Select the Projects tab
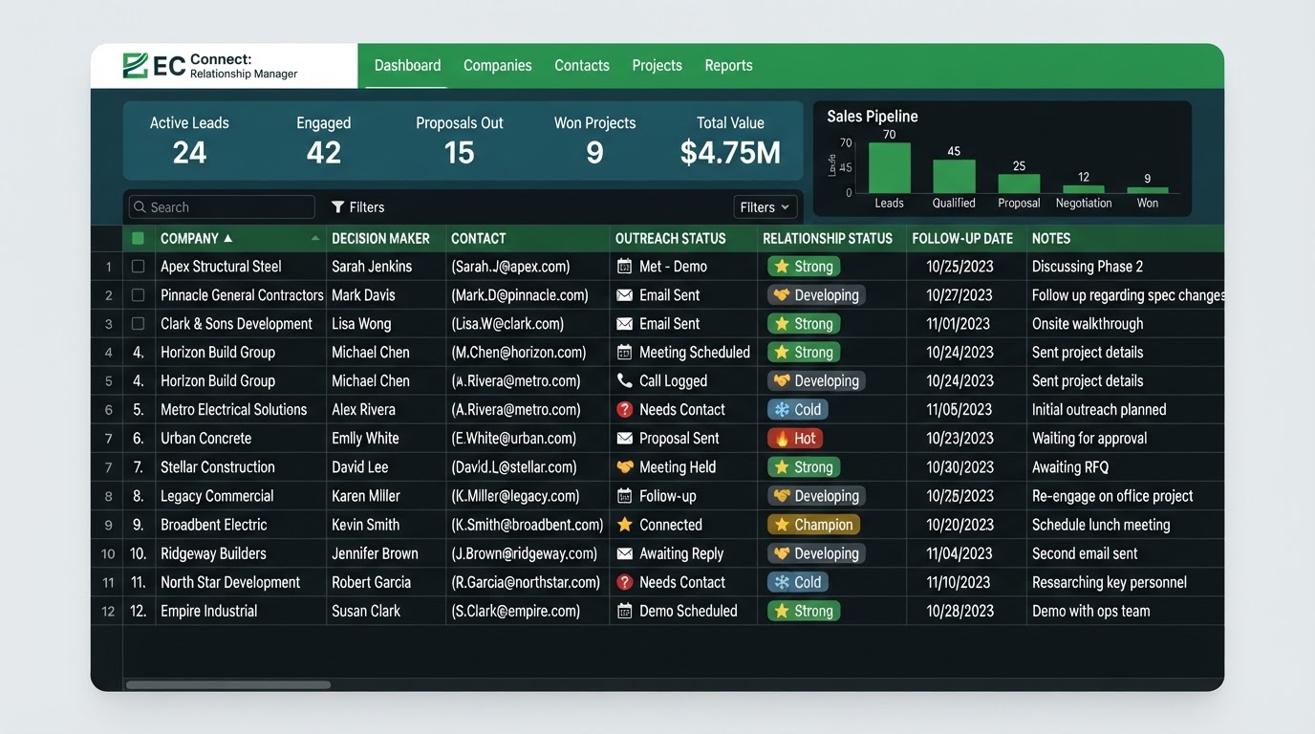1315x734 pixels. [657, 66]
